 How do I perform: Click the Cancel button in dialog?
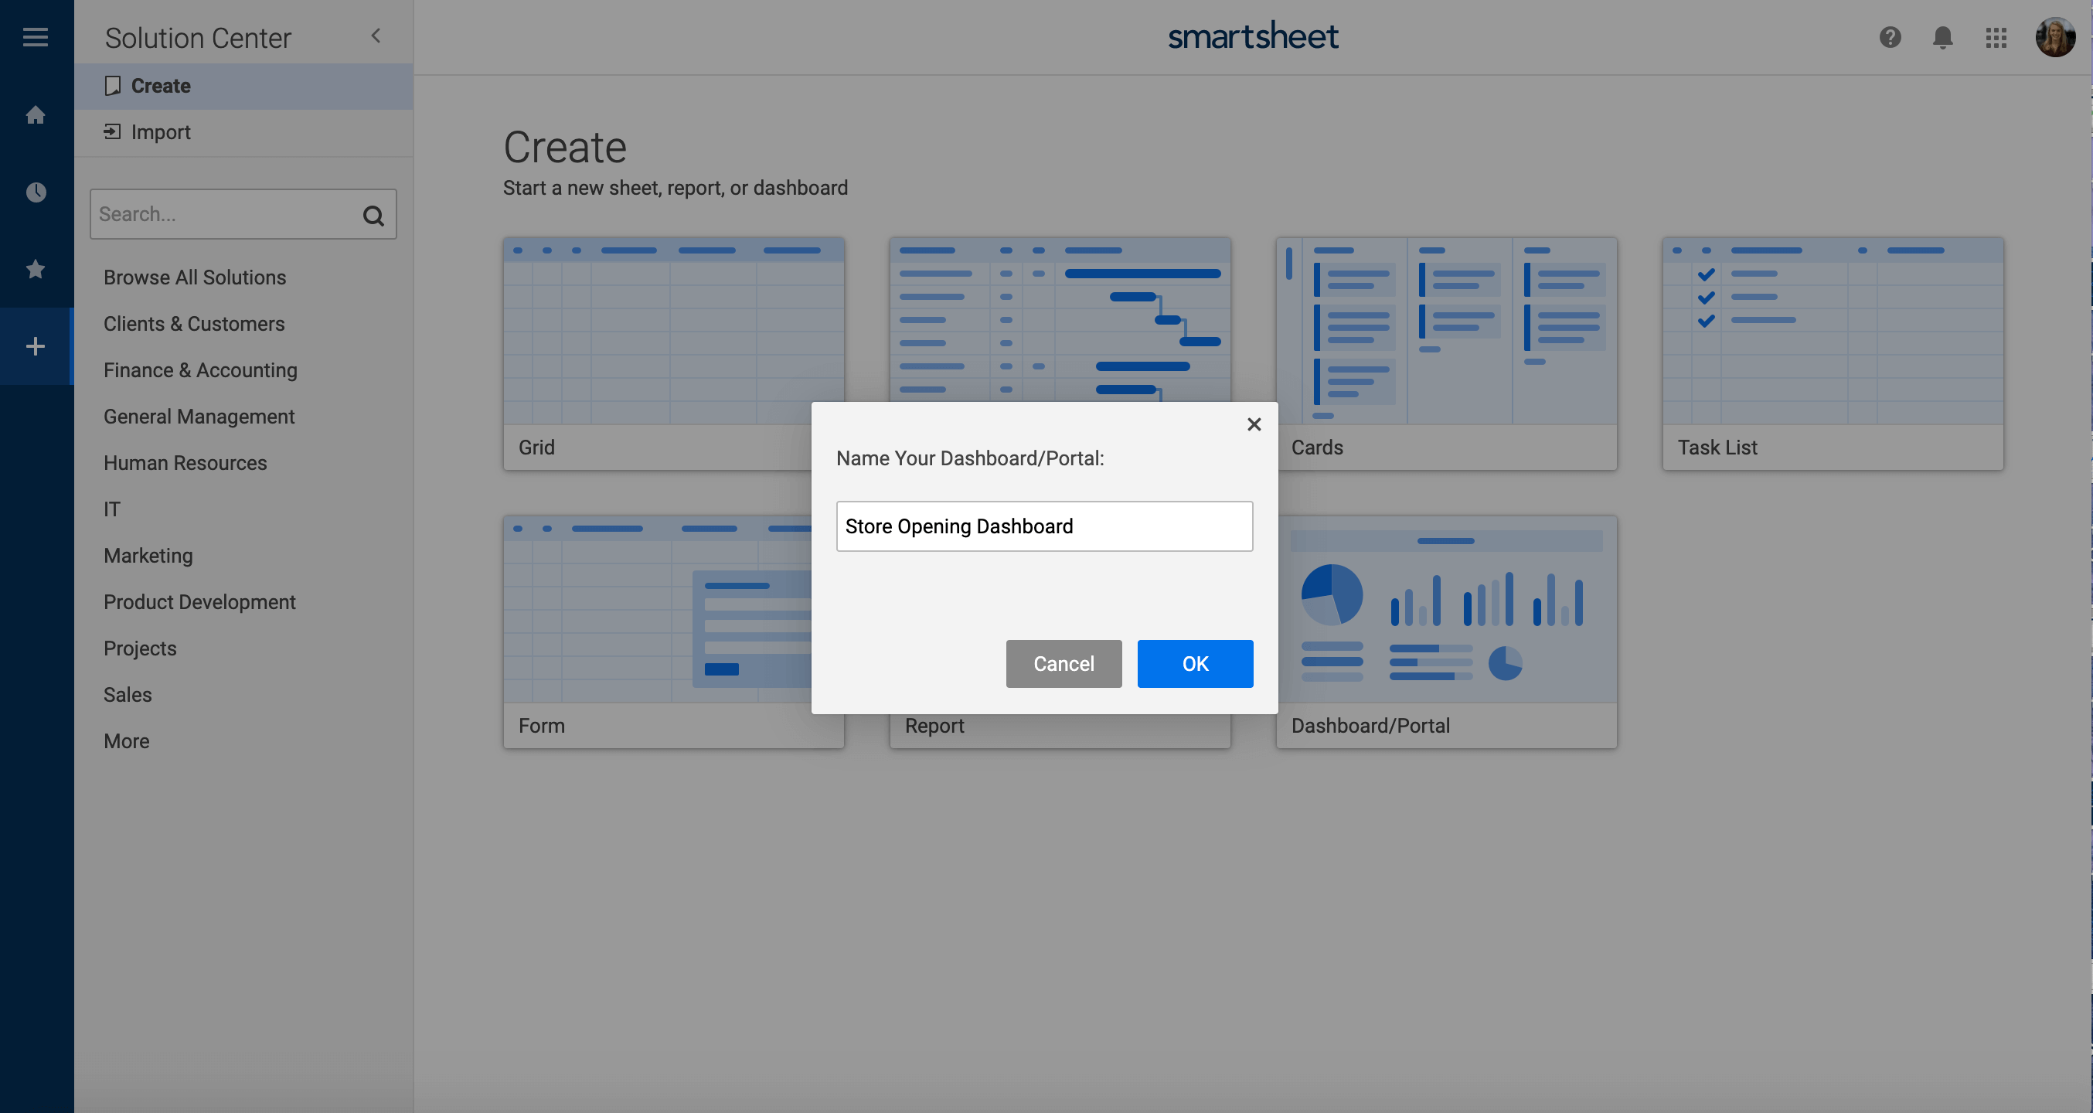1064,663
